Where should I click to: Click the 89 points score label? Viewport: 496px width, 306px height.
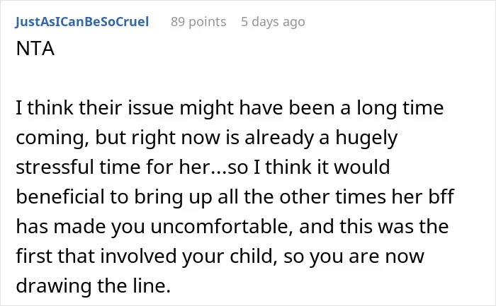point(198,22)
